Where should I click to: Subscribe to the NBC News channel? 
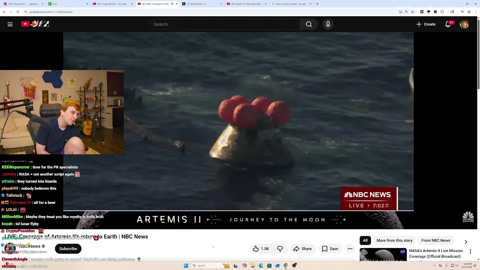[68, 249]
